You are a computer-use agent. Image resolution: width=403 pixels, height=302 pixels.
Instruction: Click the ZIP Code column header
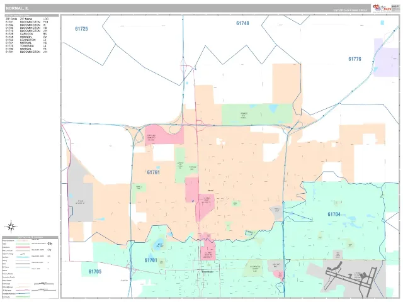click(x=11, y=19)
